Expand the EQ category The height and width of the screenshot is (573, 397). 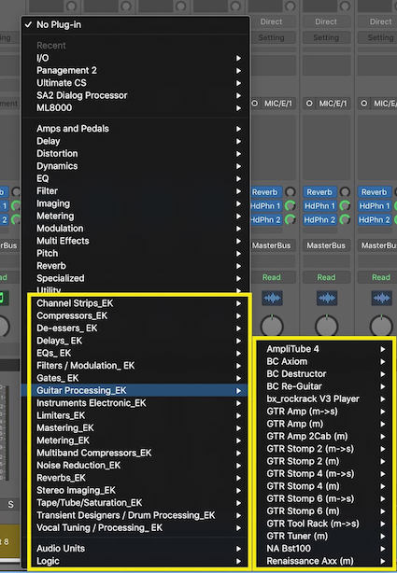tap(135, 178)
